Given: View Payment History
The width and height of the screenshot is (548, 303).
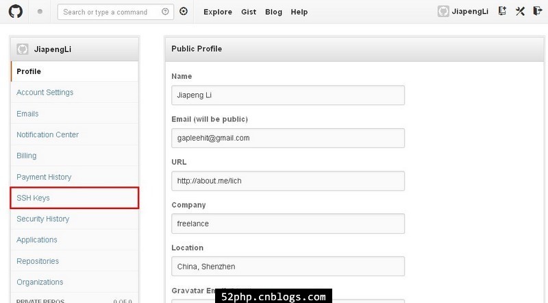Looking at the screenshot, I should [75, 177].
